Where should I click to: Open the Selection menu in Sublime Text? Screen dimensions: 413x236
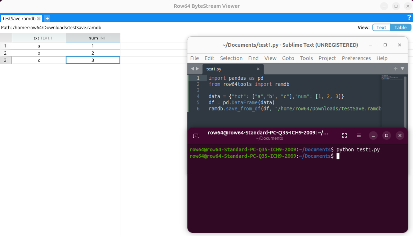pyautogui.click(x=231, y=58)
